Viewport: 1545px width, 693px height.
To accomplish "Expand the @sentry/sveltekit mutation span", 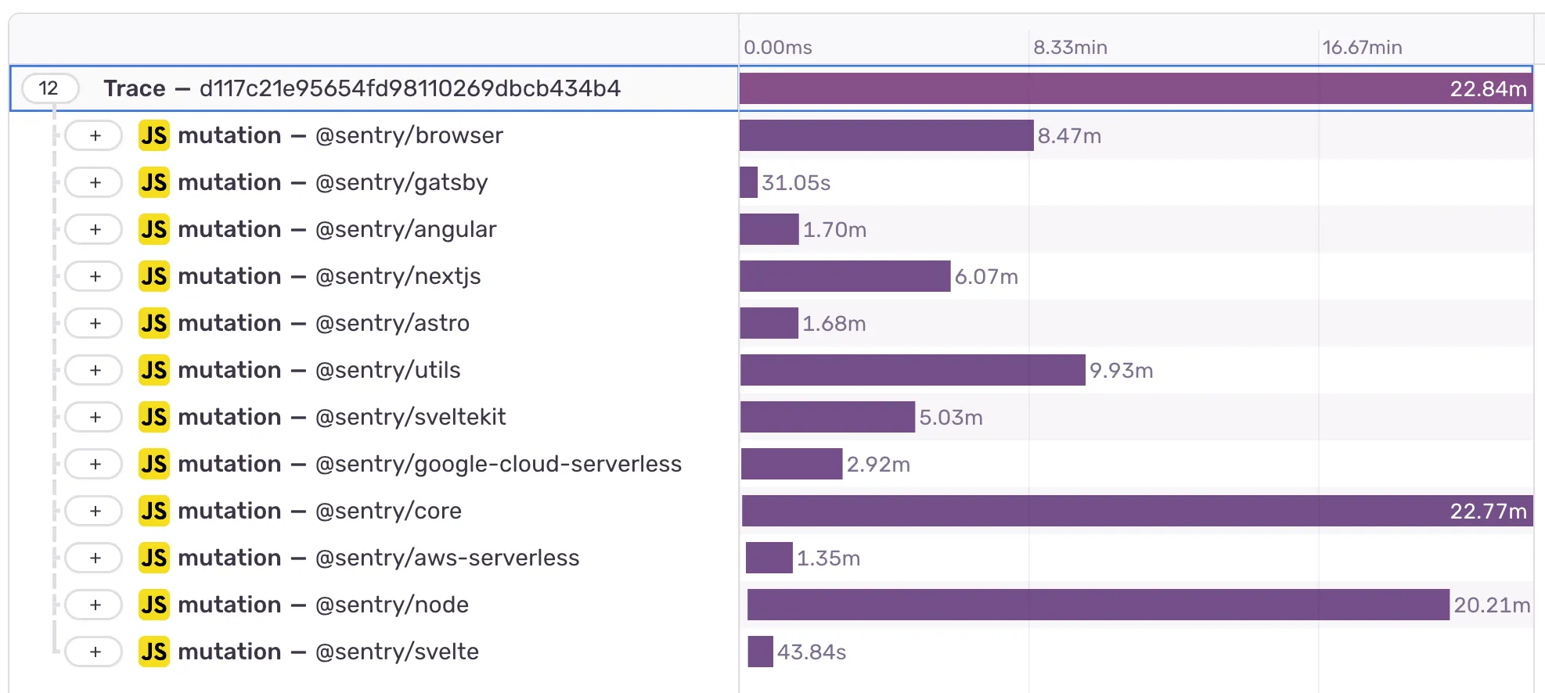I will pos(93,417).
